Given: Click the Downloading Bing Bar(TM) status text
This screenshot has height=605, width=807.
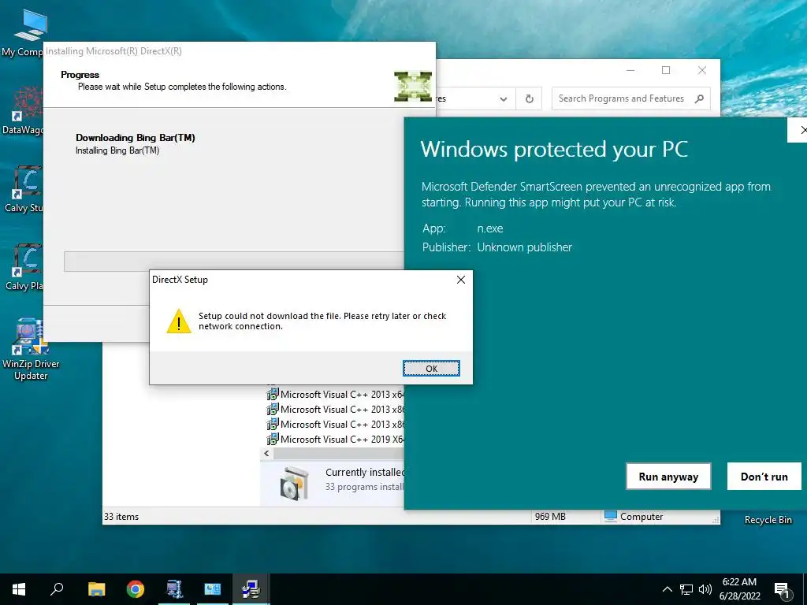Looking at the screenshot, I should click(136, 137).
